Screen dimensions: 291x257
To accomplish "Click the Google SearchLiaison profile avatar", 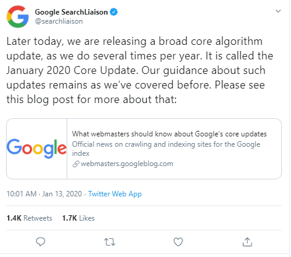I will [18, 16].
